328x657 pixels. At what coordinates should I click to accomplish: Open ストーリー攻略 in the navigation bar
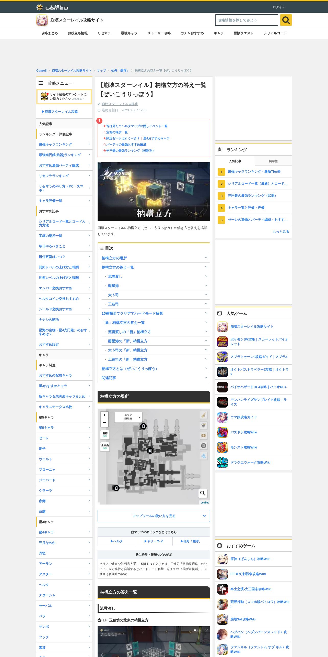tap(159, 33)
